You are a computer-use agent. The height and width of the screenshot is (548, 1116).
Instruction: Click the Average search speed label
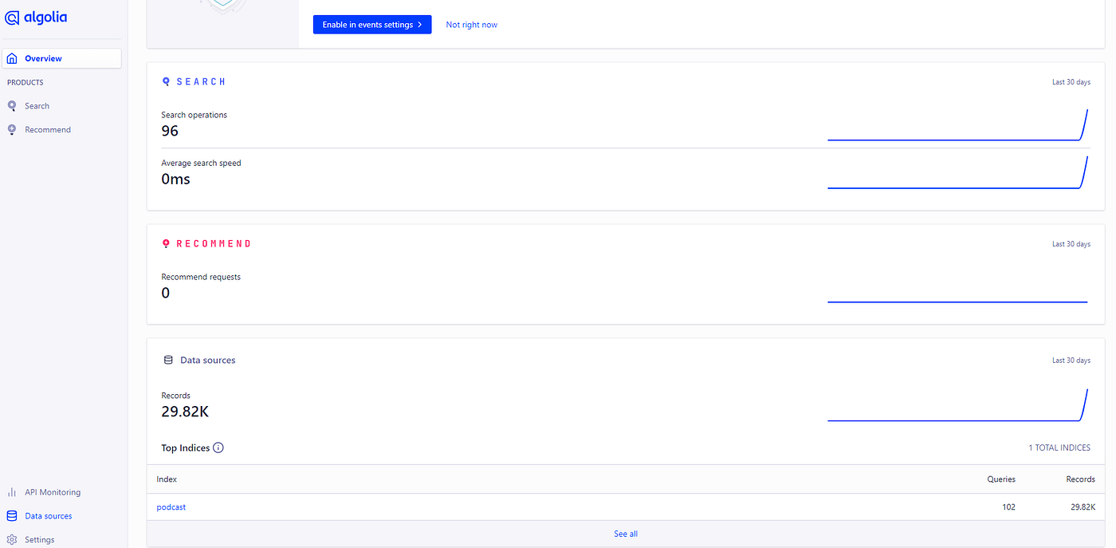click(x=201, y=163)
